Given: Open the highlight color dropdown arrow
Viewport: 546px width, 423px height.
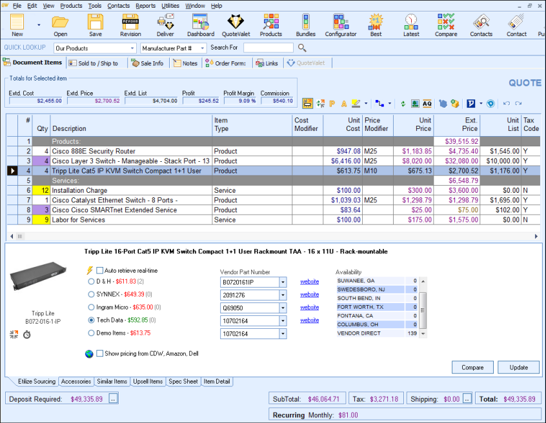Looking at the screenshot, I should pos(366,103).
